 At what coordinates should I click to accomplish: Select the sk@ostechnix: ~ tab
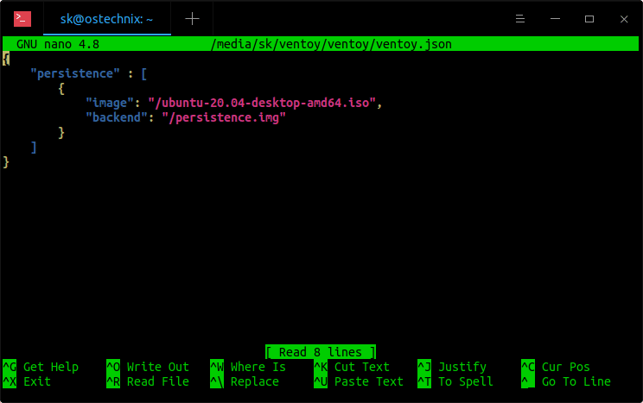(106, 19)
